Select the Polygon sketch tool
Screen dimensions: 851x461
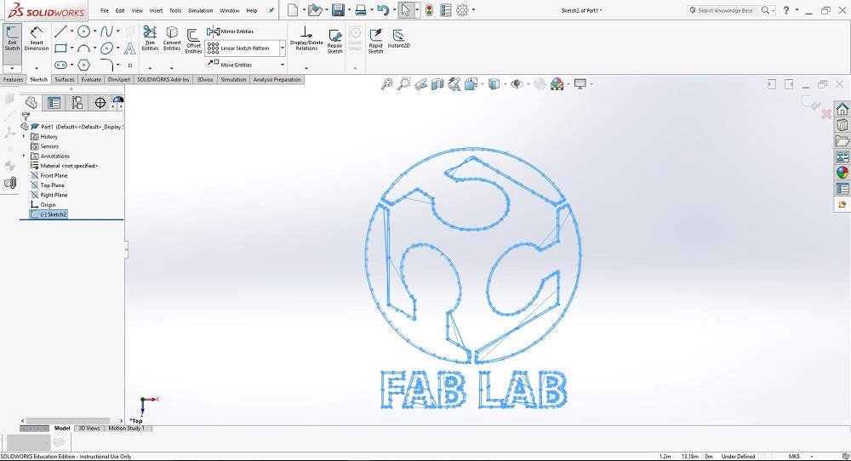click(x=83, y=65)
